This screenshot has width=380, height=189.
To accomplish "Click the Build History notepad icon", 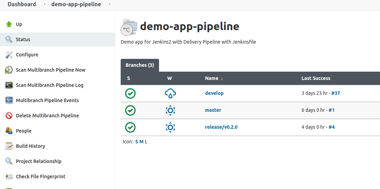I will click(9, 146).
